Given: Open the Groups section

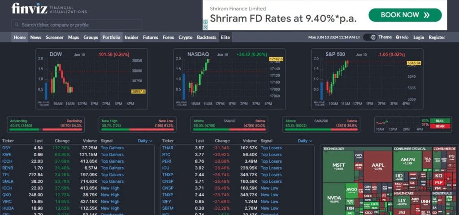Looking at the screenshot, I should pos(91,38).
